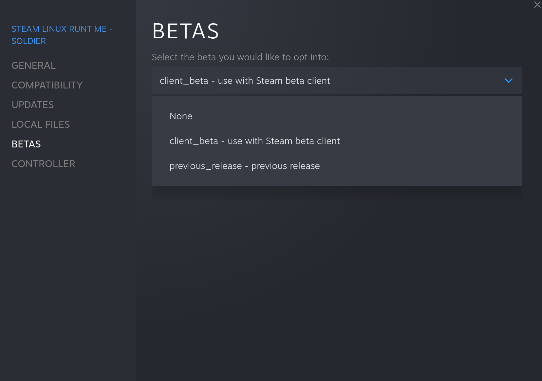Open the General settings tab
Screen dimensions: 542x381
34,66
